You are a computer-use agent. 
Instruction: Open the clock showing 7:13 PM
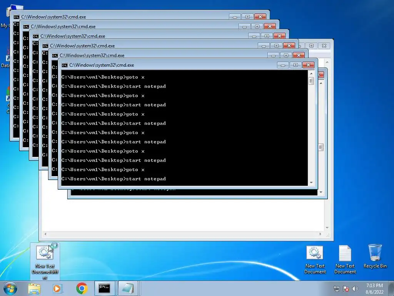click(374, 288)
